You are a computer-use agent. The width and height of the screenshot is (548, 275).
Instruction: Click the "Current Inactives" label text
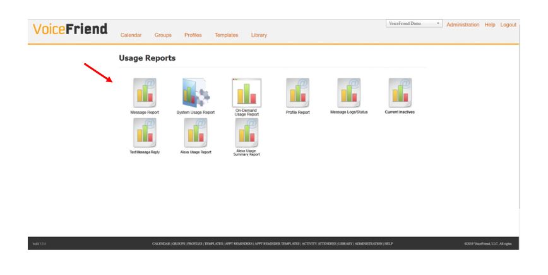click(x=400, y=112)
